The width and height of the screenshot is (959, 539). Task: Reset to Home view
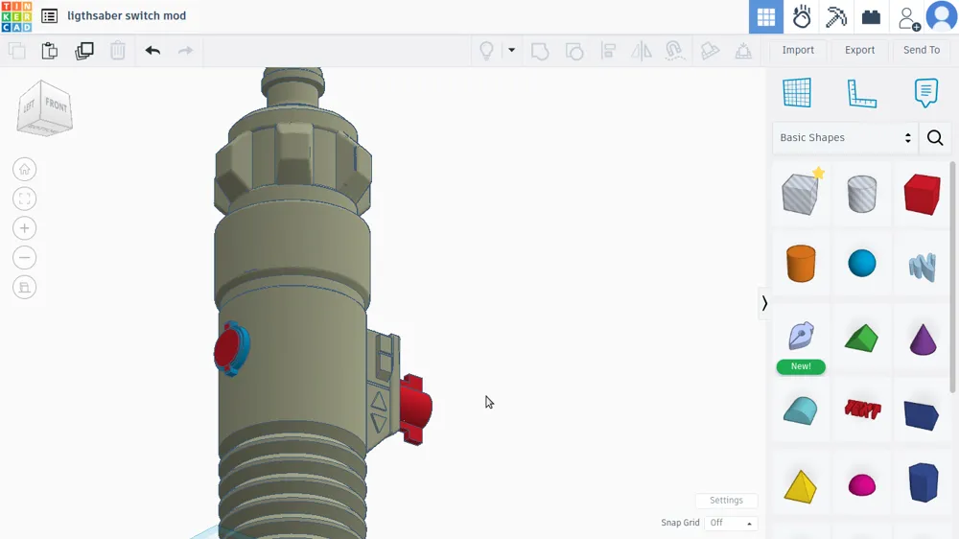(x=25, y=170)
